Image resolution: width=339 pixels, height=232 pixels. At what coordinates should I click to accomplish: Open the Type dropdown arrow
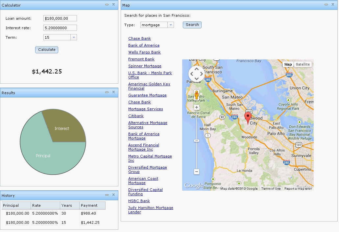[x=171, y=25]
